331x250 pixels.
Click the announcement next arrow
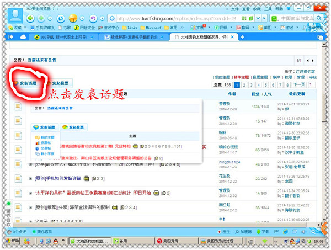pyautogui.click(x=313, y=61)
